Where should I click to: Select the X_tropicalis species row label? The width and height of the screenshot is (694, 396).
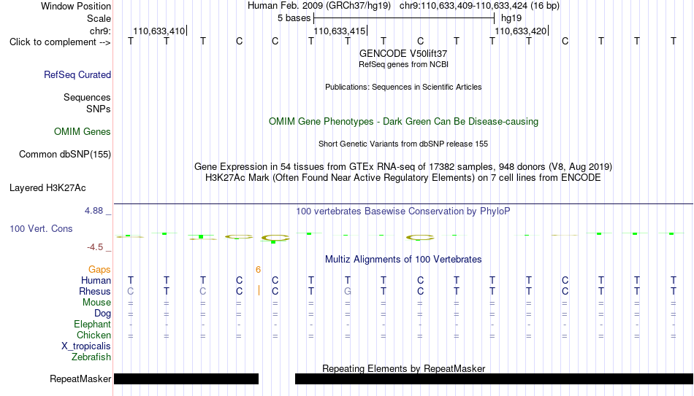click(x=86, y=346)
